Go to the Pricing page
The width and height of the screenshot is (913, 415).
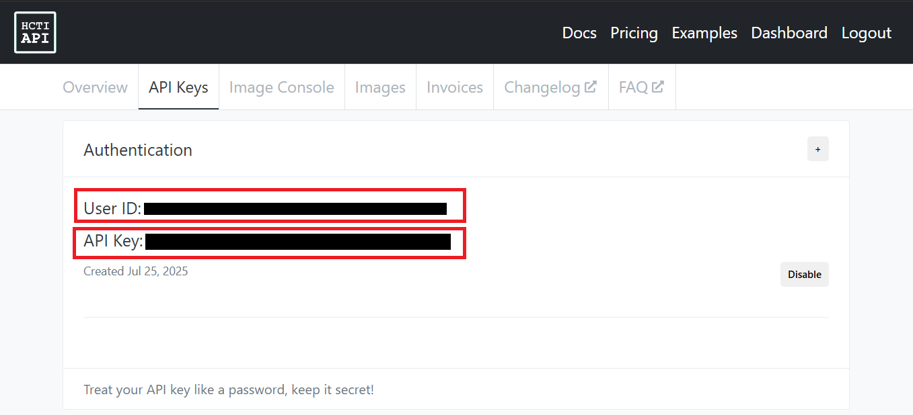click(634, 33)
